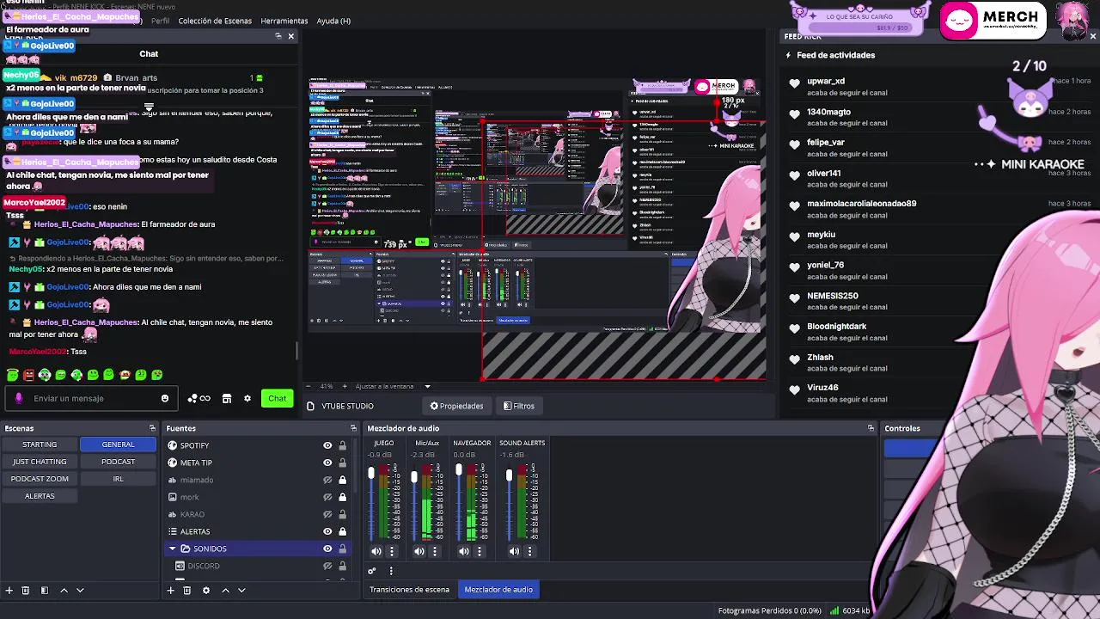Open channel points infinity icon
1100x619 pixels.
205,398
